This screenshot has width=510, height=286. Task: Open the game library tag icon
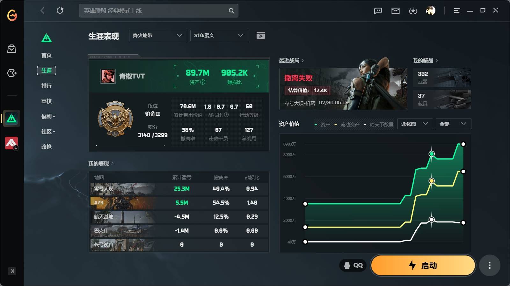pos(12,73)
